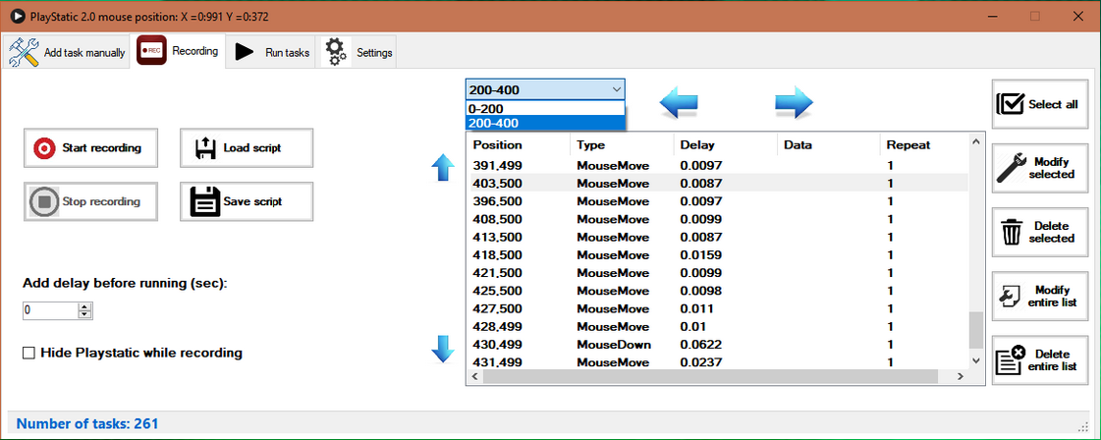This screenshot has width=1101, height=440.
Task: Switch to the Recording tab
Action: pos(178,51)
